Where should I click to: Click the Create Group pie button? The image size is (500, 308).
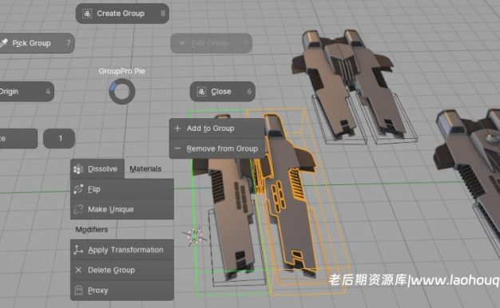coord(122,14)
